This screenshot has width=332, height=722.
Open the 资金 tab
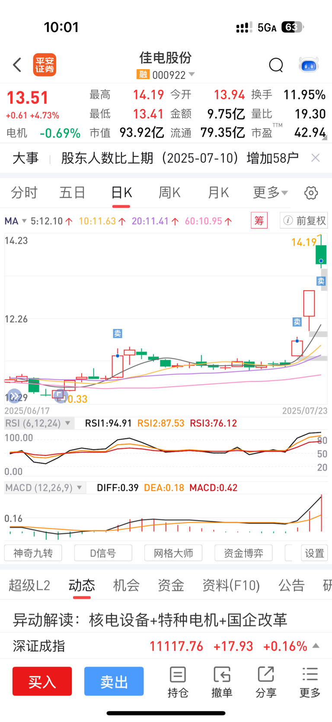click(171, 585)
